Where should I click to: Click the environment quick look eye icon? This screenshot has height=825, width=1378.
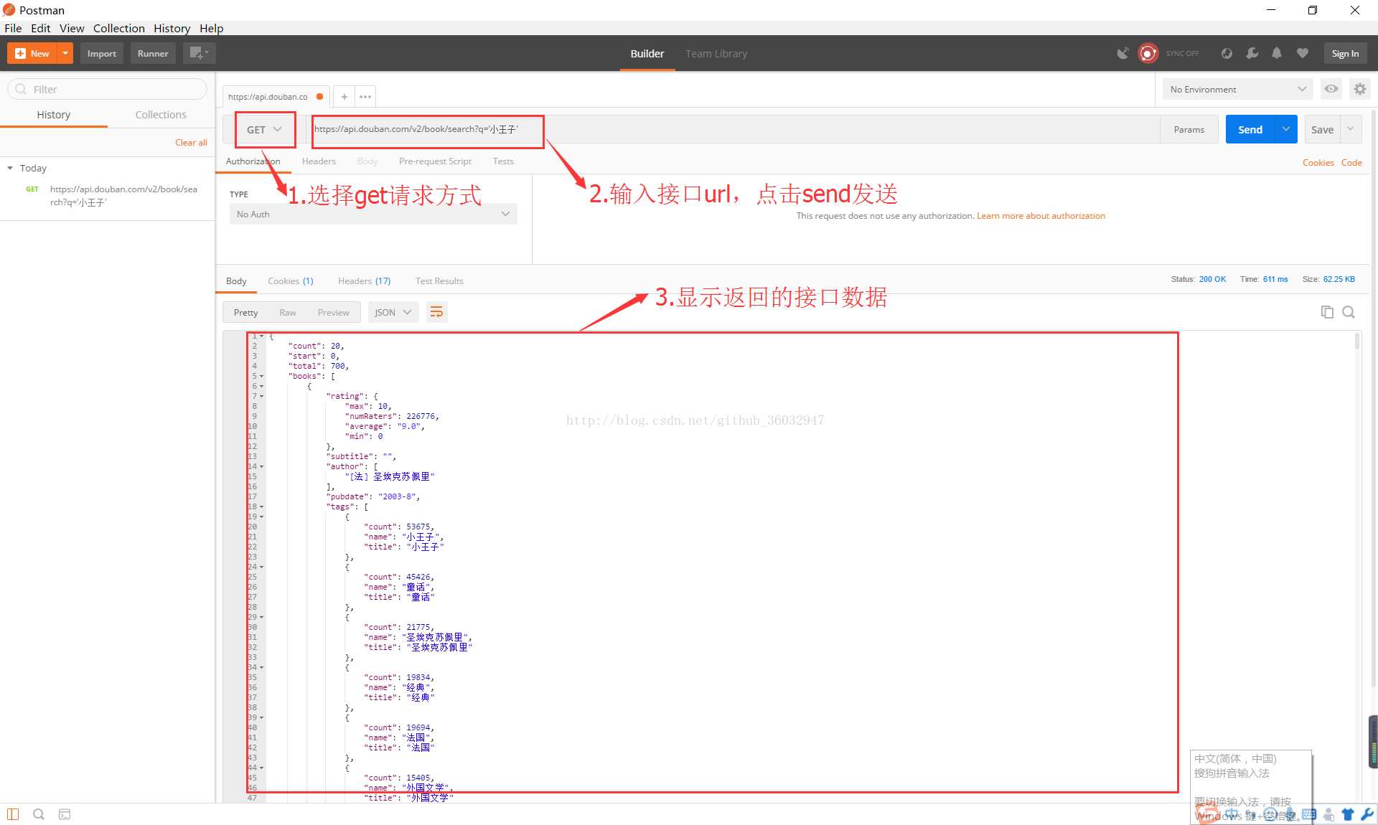[x=1331, y=89]
